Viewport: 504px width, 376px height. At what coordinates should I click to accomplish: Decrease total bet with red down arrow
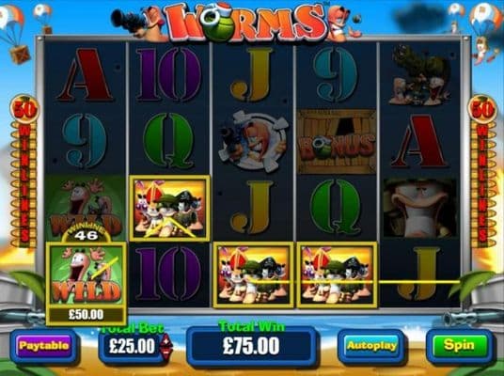(165, 352)
